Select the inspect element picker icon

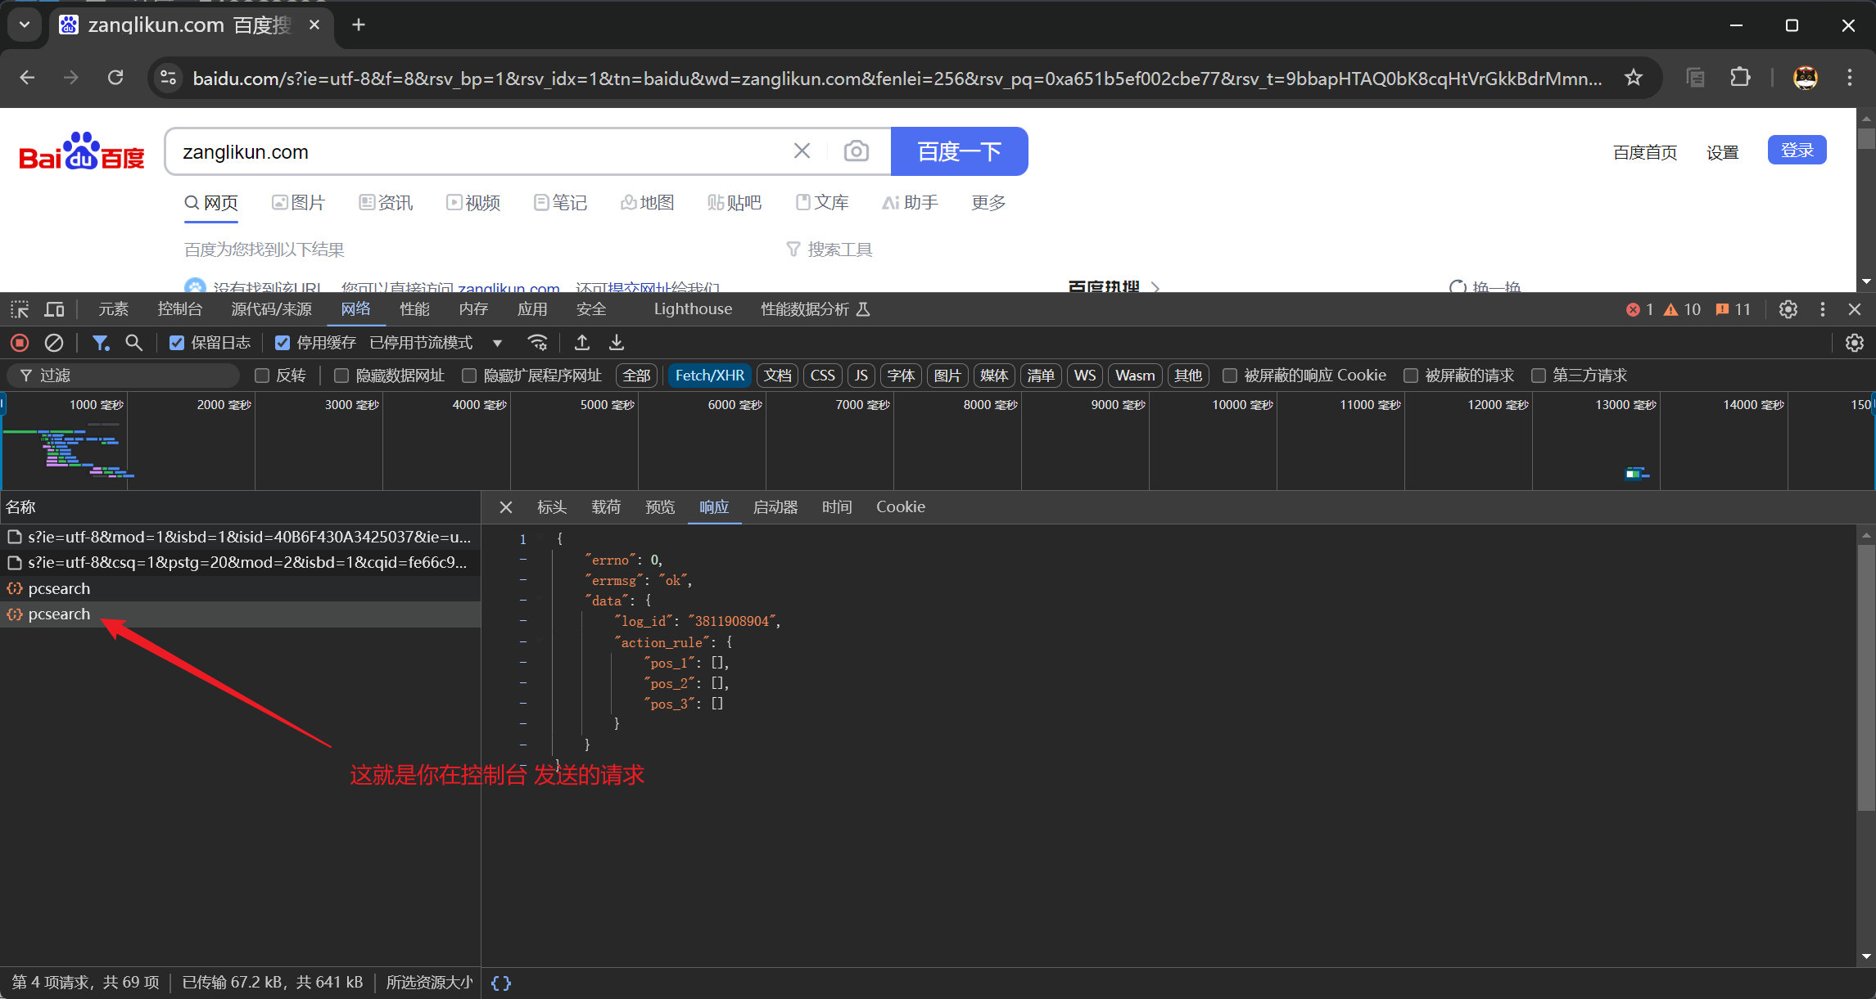(x=20, y=309)
